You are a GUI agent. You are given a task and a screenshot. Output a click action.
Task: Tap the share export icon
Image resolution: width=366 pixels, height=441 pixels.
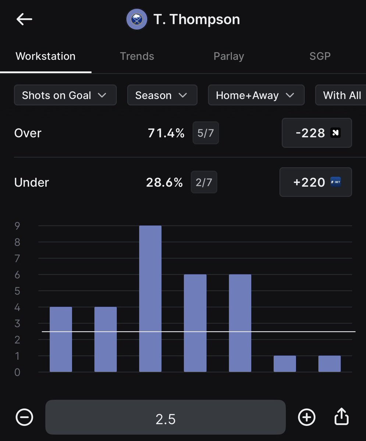pyautogui.click(x=341, y=416)
